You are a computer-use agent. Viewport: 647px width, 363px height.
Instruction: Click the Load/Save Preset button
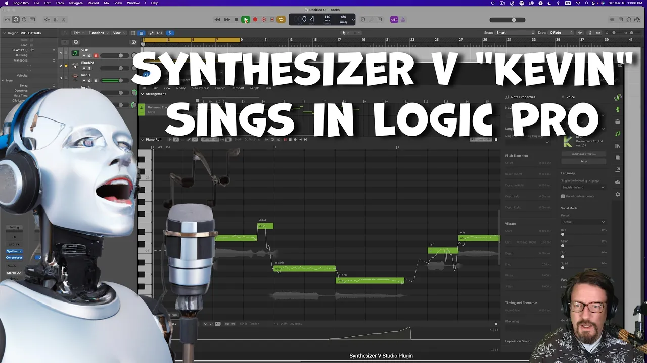pyautogui.click(x=583, y=154)
